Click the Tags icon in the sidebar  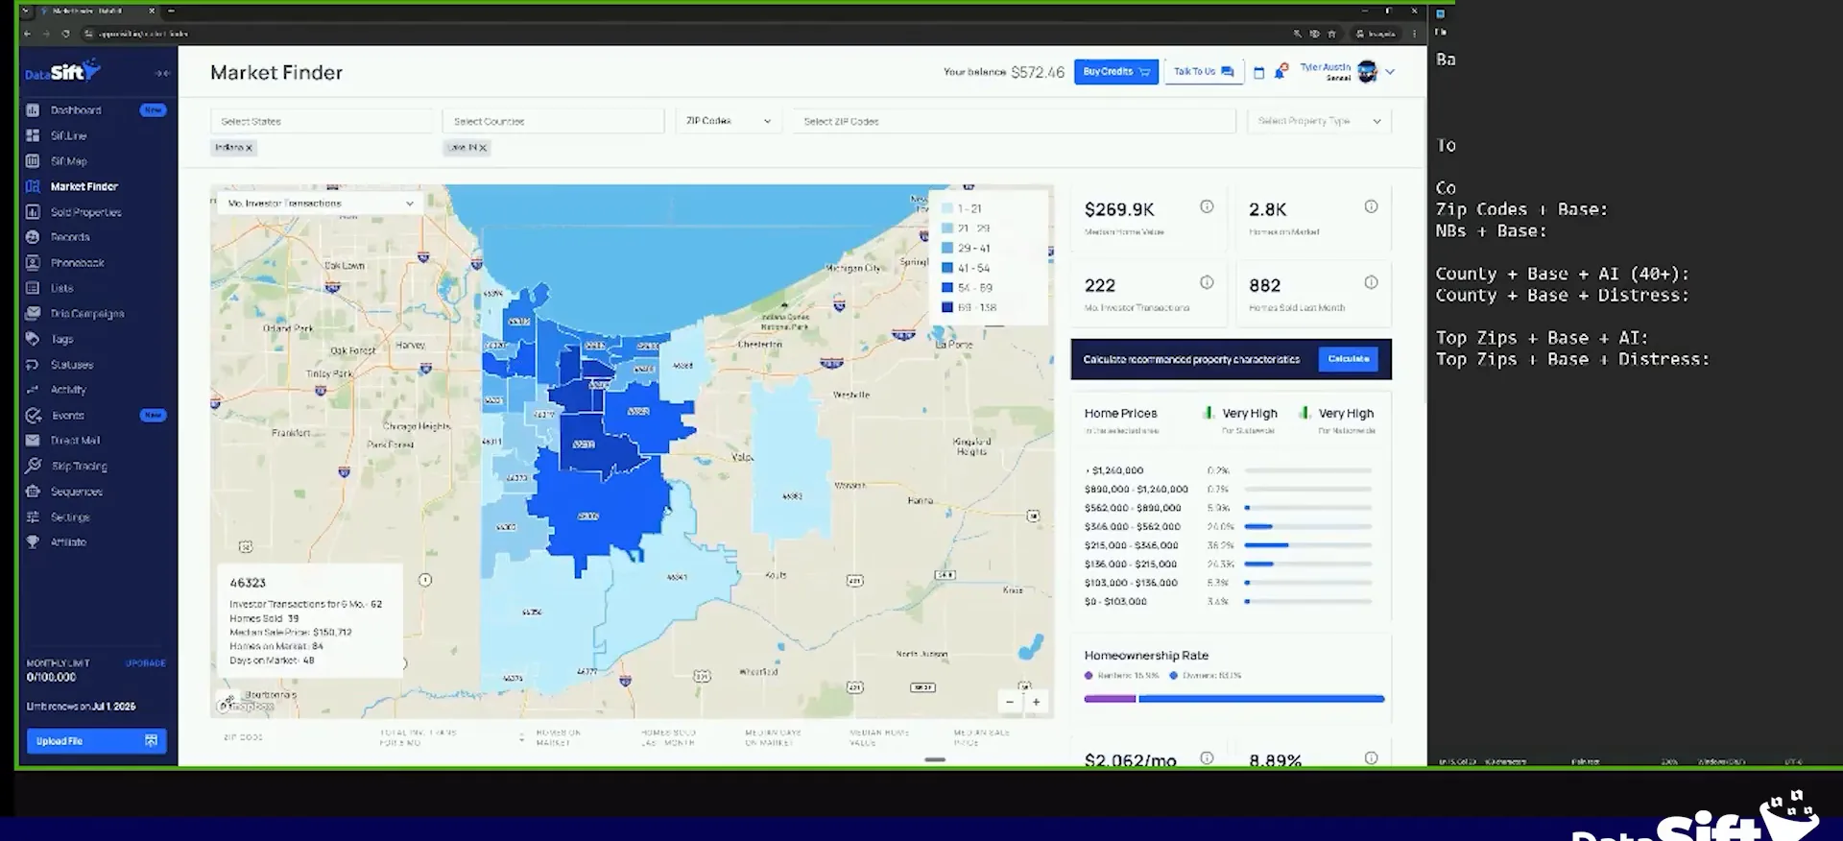coord(33,339)
